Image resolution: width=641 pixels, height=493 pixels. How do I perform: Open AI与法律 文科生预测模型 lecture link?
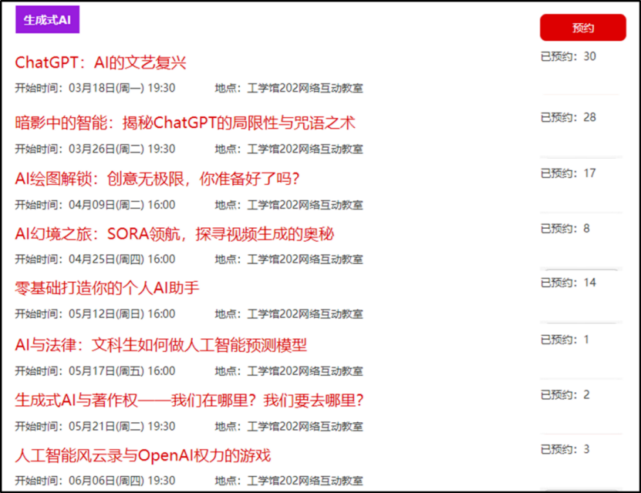[x=161, y=345]
